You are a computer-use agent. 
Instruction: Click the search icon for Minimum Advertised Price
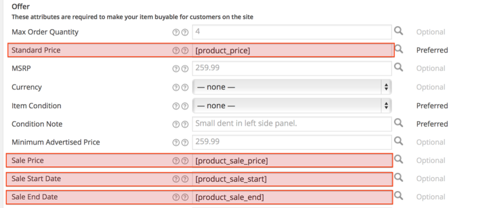[398, 142]
